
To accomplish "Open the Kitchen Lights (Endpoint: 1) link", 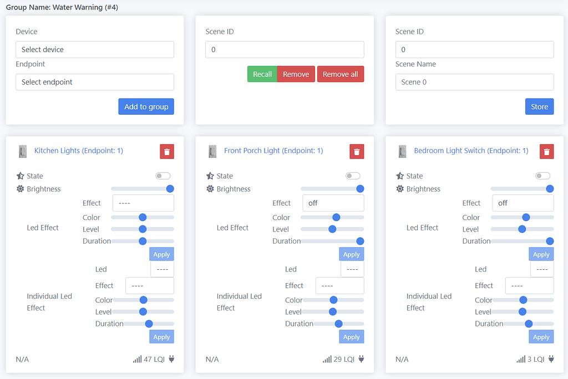I will (79, 151).
